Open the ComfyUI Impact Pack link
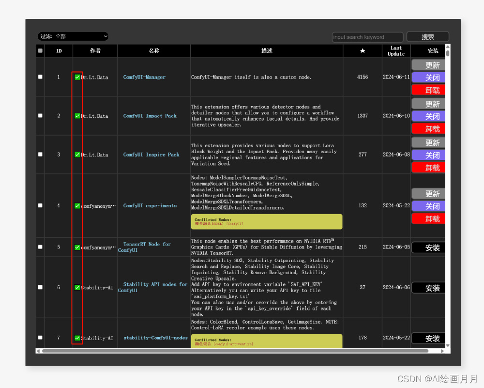The height and width of the screenshot is (388, 484). 150,116
